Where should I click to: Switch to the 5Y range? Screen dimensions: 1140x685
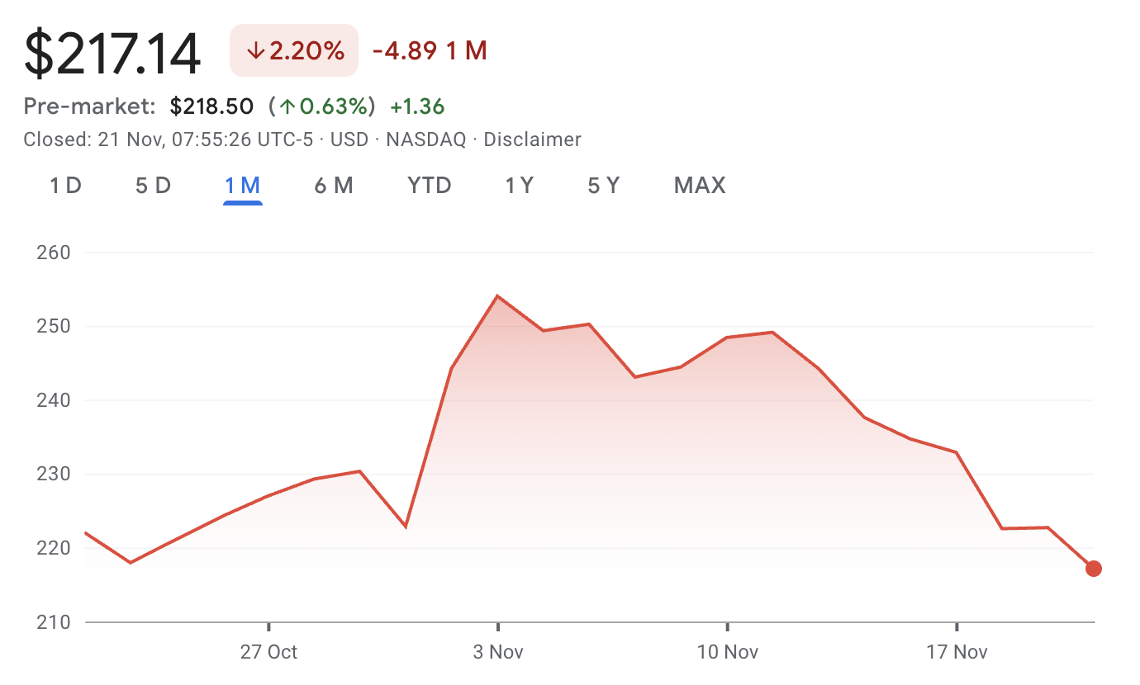pos(604,186)
